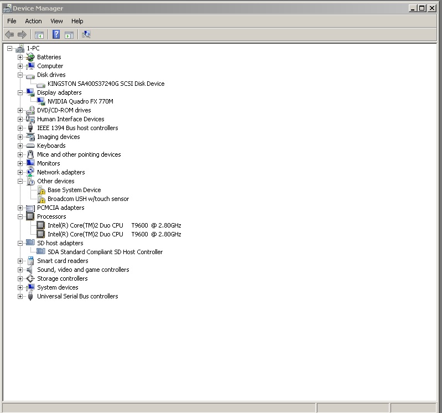Toggle the Show/Hide Action Pane icon

[69, 35]
